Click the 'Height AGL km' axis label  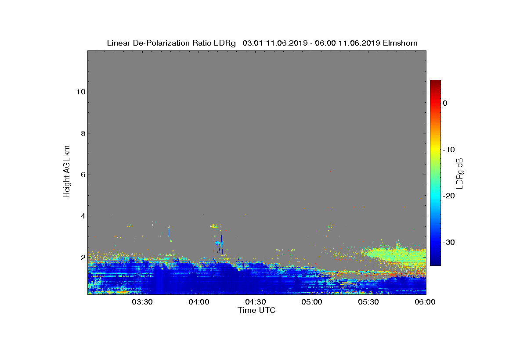pyautogui.click(x=67, y=172)
